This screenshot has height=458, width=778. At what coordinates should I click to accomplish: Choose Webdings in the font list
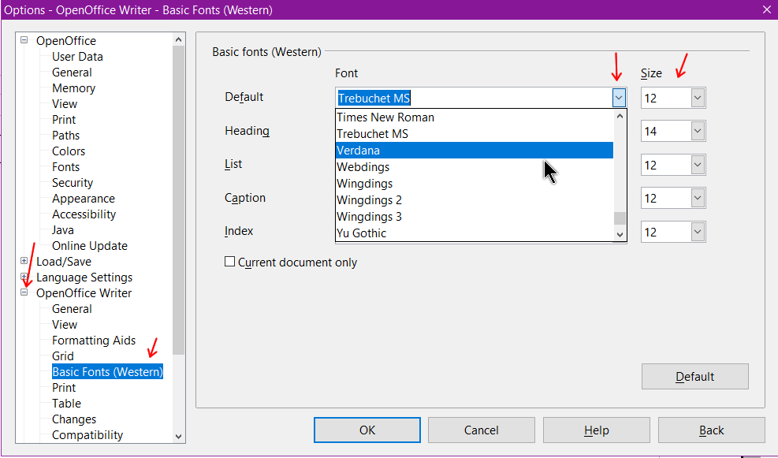[475, 167]
